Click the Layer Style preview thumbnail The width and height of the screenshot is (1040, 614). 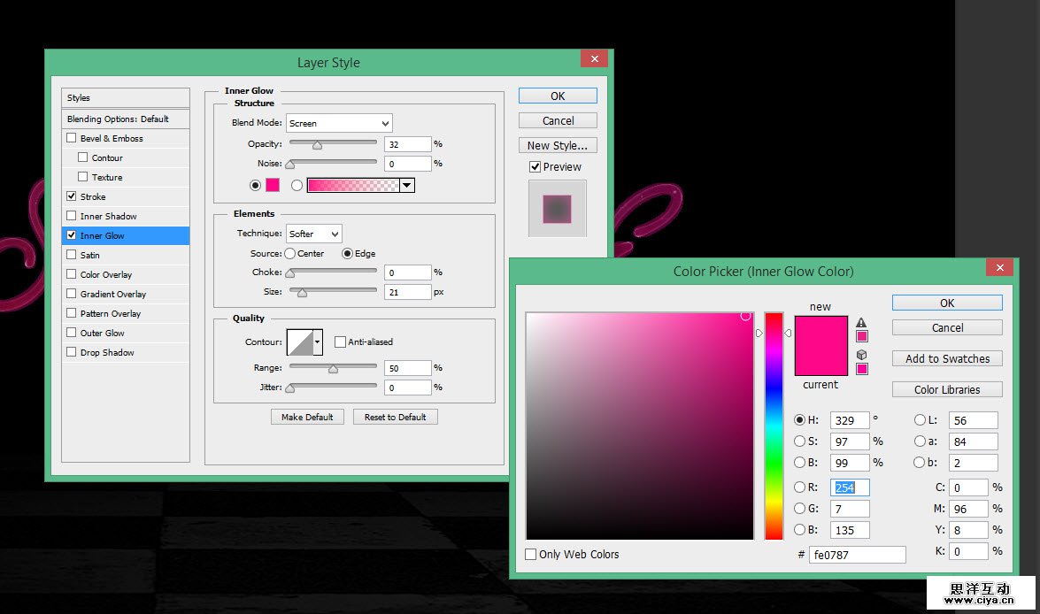coord(557,209)
